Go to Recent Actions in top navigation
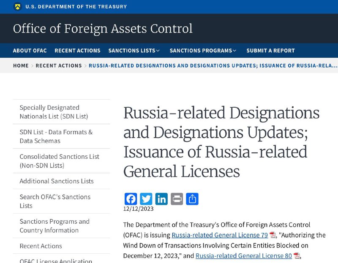 pos(78,51)
